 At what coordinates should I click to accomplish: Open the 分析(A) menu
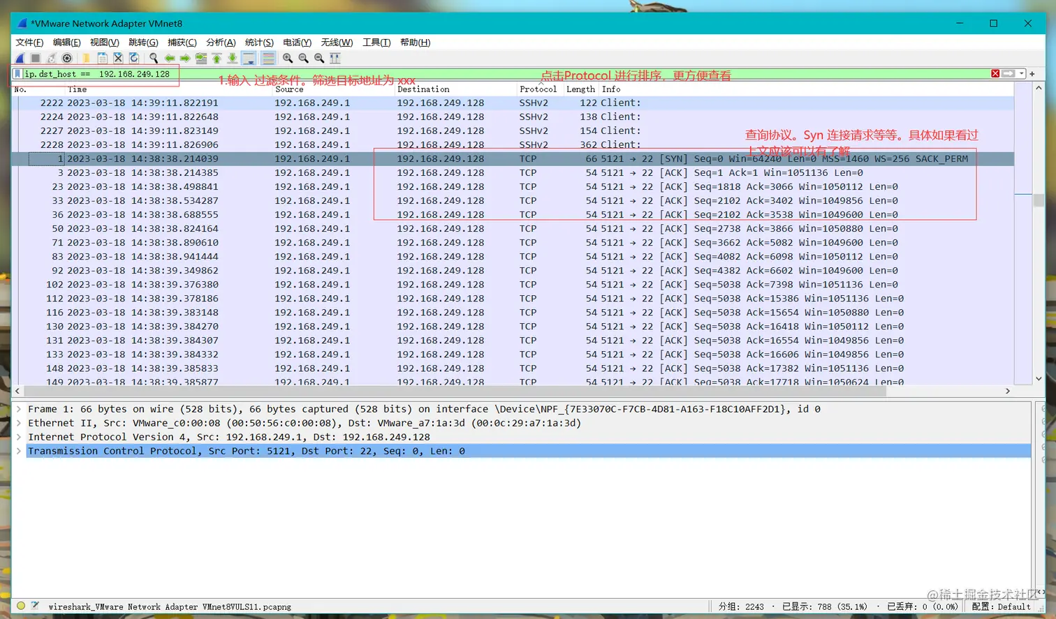pos(221,43)
